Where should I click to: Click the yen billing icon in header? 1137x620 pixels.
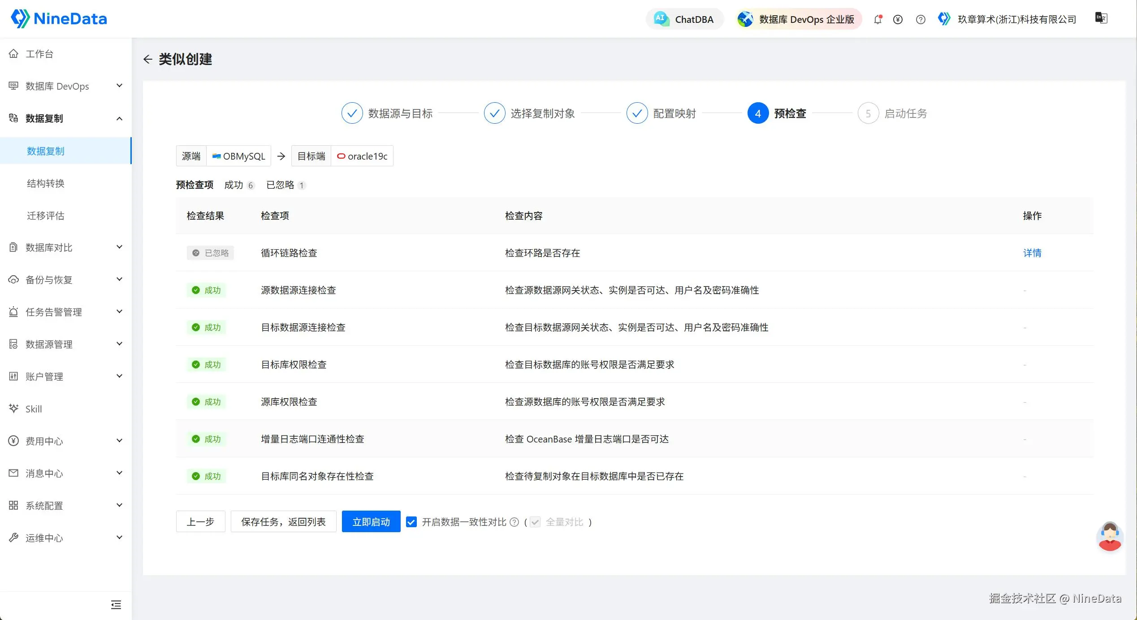pyautogui.click(x=898, y=19)
